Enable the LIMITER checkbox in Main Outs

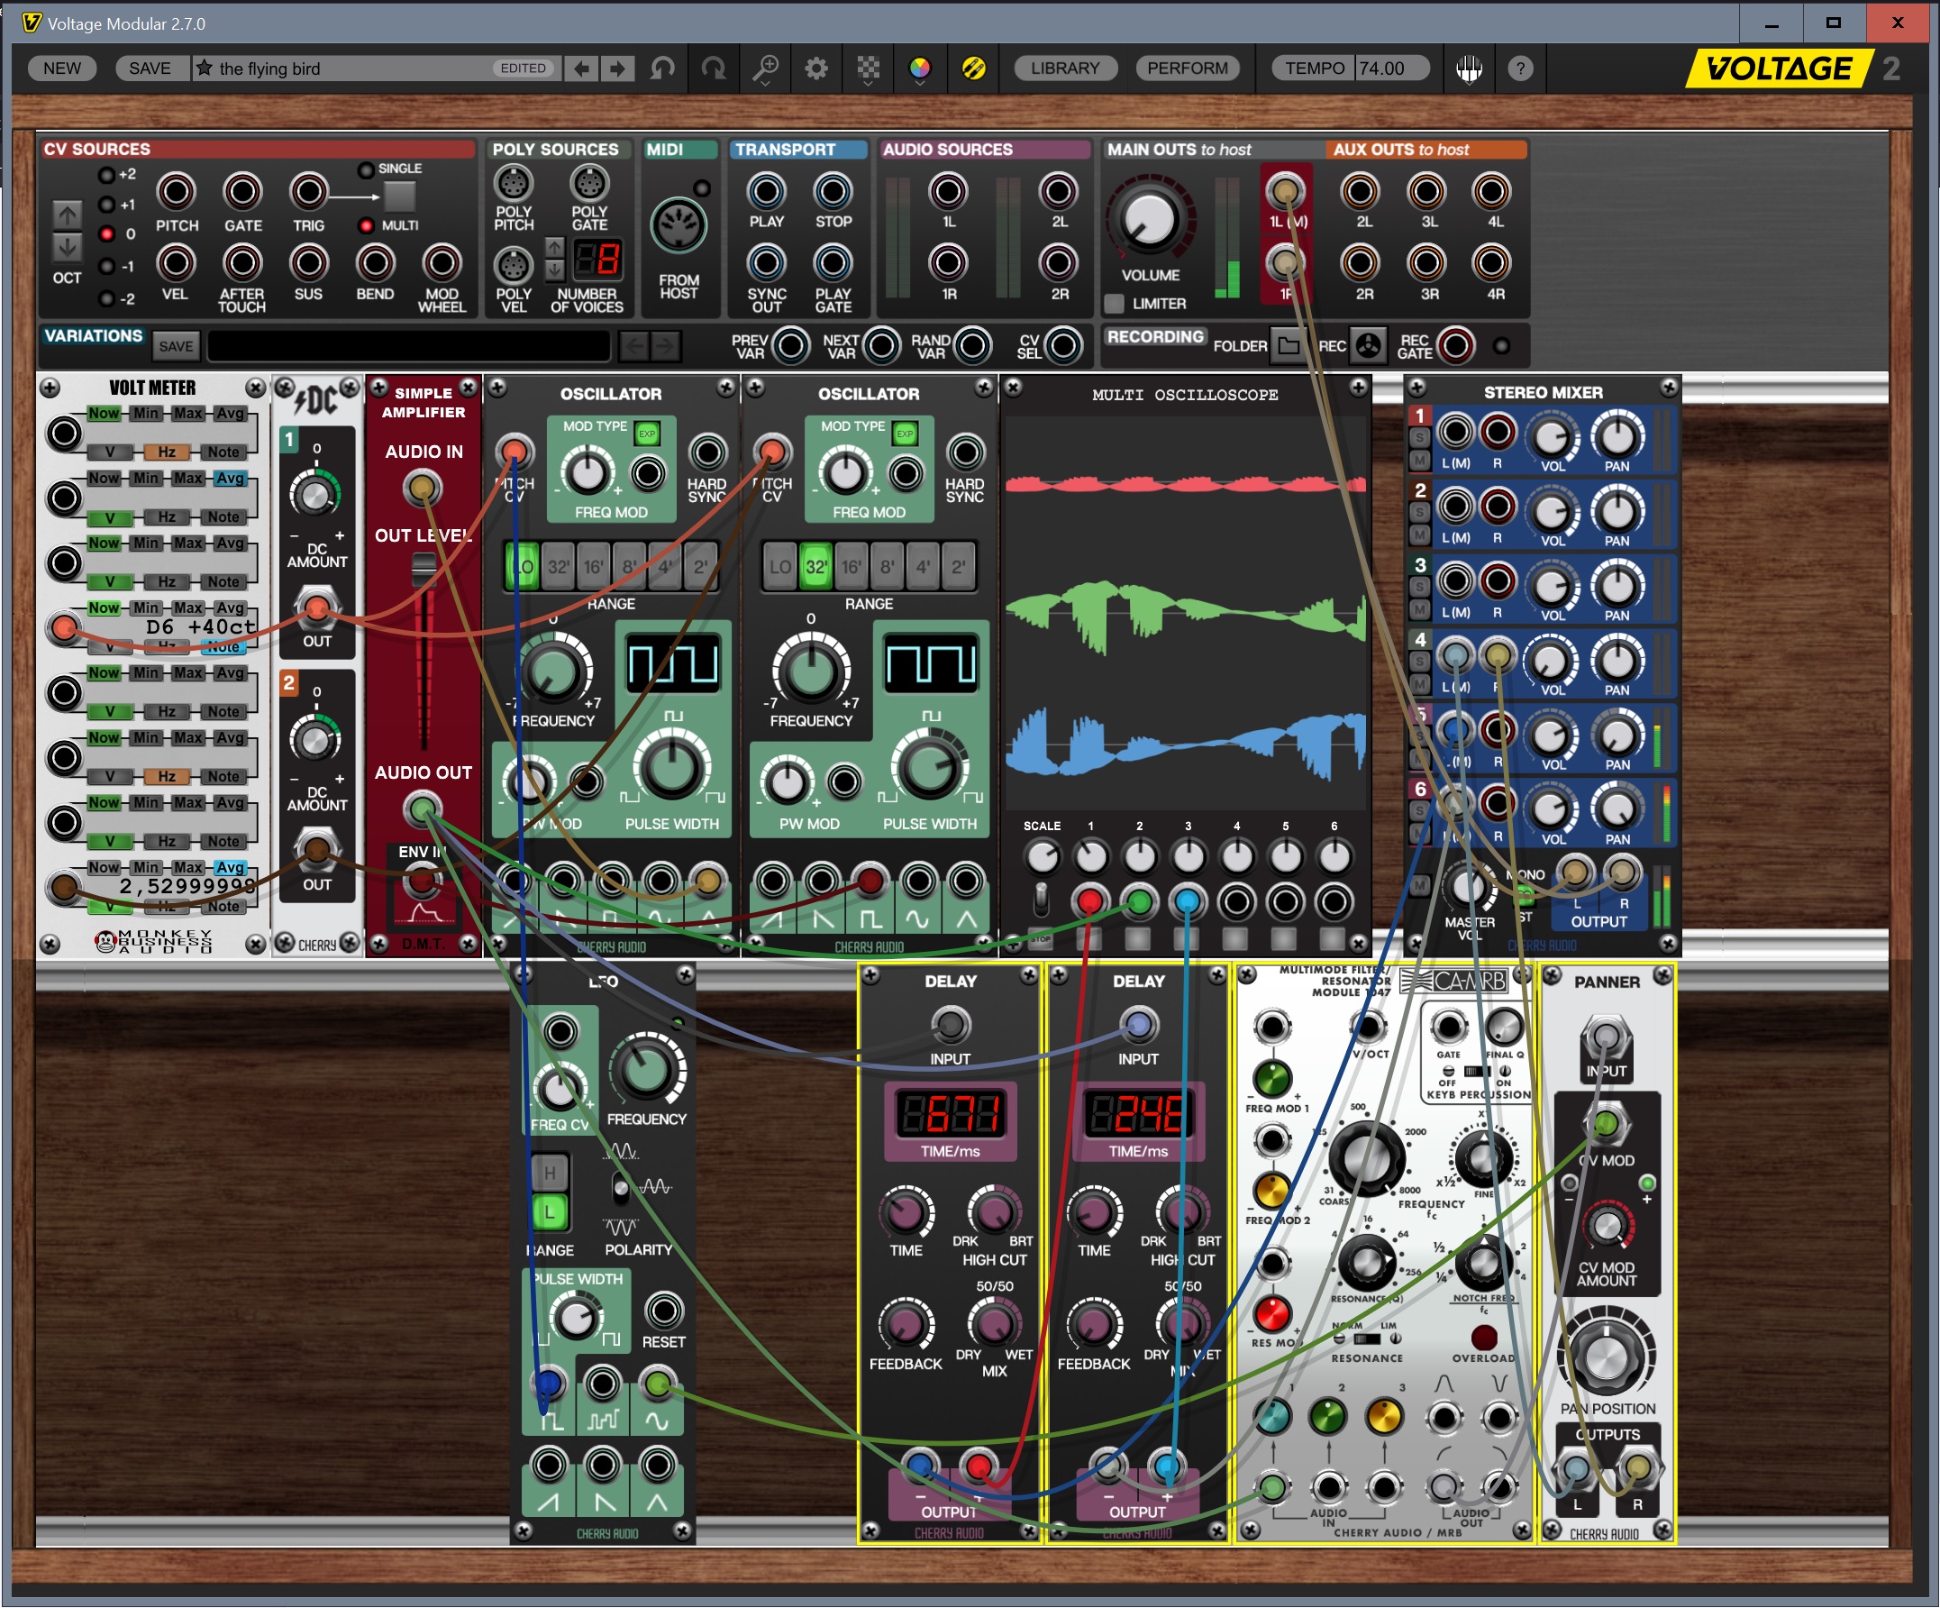[x=1115, y=303]
